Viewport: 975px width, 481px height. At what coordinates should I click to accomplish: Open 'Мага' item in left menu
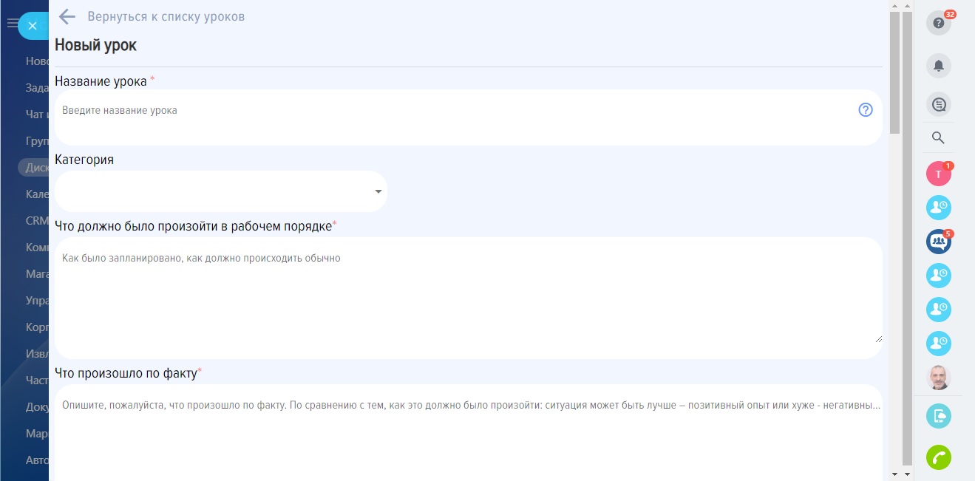coord(37,273)
